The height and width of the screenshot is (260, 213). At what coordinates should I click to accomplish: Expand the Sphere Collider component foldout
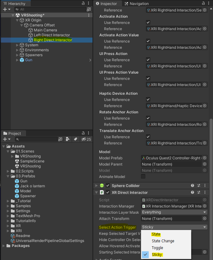(97, 185)
